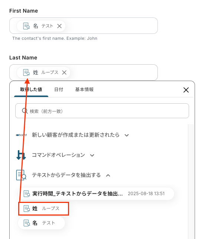Remove the 姓 ループス chip from Last Name
The height and width of the screenshot is (239, 208).
(64, 72)
